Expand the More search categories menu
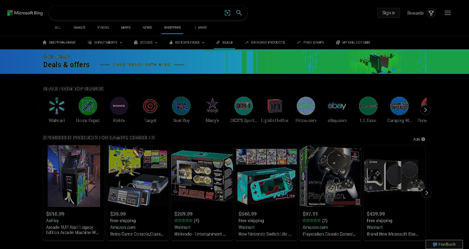Image resolution: width=469 pixels, height=249 pixels. pos(201,27)
